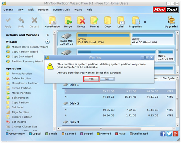The height and width of the screenshot is (143, 181).
Task: Select the 55.62 GB row in Disk 1
Action: click(x=120, y=92)
